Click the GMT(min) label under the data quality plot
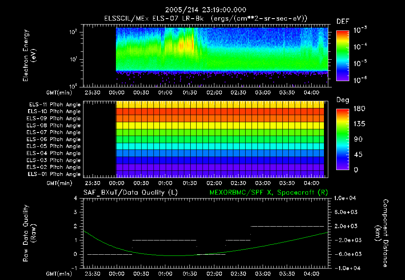Image resolution: width=405 pixels, height=280 pixels. (x=59, y=274)
